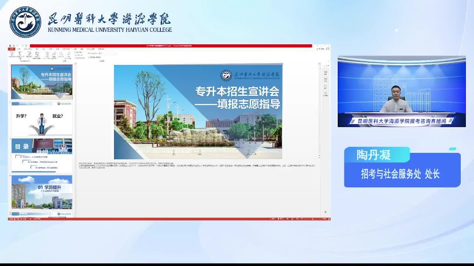Click scroll-up arrow of editor scrollbar
Image resolution: width=474 pixels, height=266 pixels.
319,64
